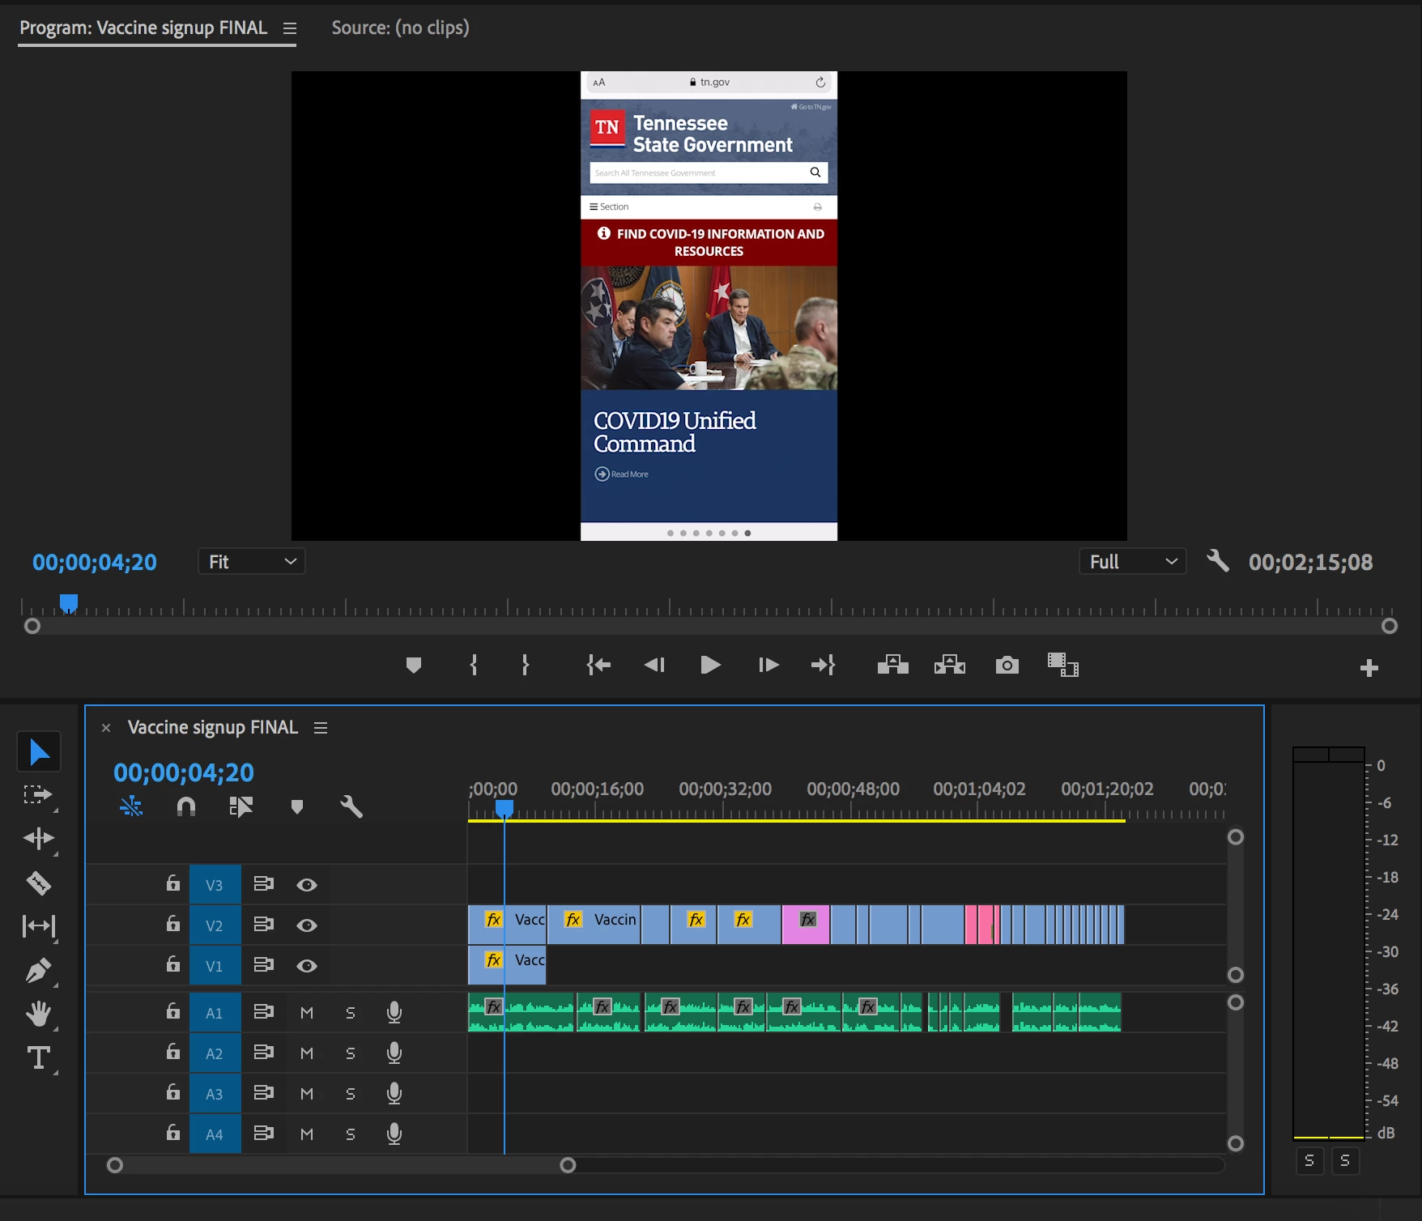Open Timeline Display Settings wrench

coord(351,806)
